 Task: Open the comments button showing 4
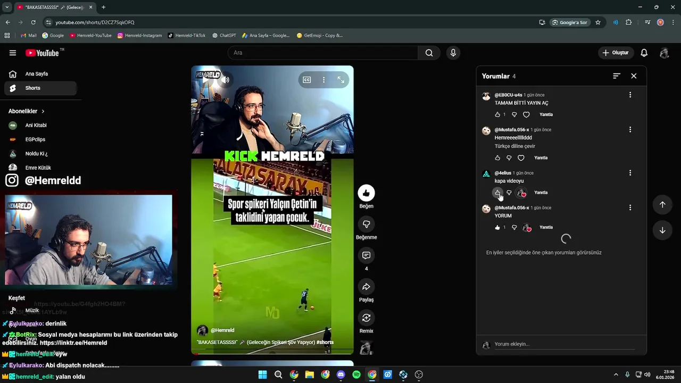(x=366, y=255)
